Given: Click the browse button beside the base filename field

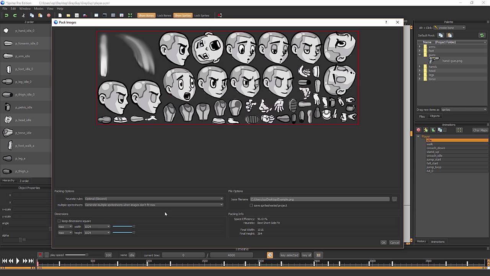Looking at the screenshot, I should coord(394,199).
